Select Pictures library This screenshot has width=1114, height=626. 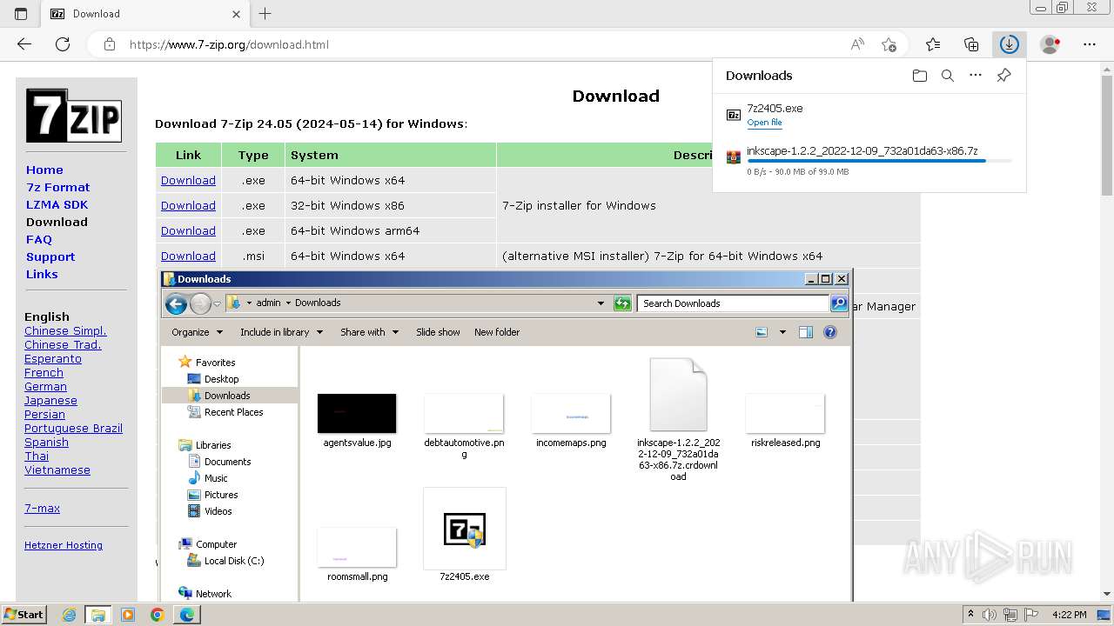pos(221,495)
